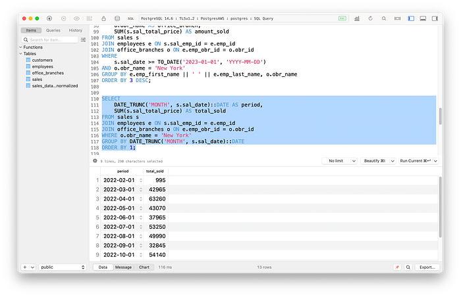This screenshot has height=297, width=461.
Task: Click row number 4 in results
Action: pyautogui.click(x=97, y=208)
